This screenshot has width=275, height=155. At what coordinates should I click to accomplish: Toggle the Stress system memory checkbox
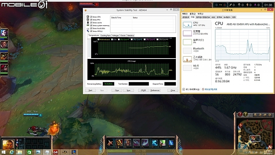(91, 26)
